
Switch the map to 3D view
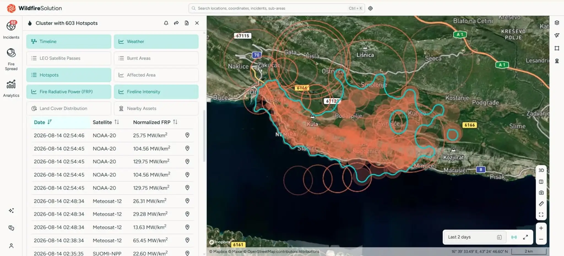(x=541, y=170)
